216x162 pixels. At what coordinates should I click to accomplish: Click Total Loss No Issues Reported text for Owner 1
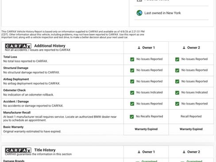pyautogui.click(x=150, y=59)
